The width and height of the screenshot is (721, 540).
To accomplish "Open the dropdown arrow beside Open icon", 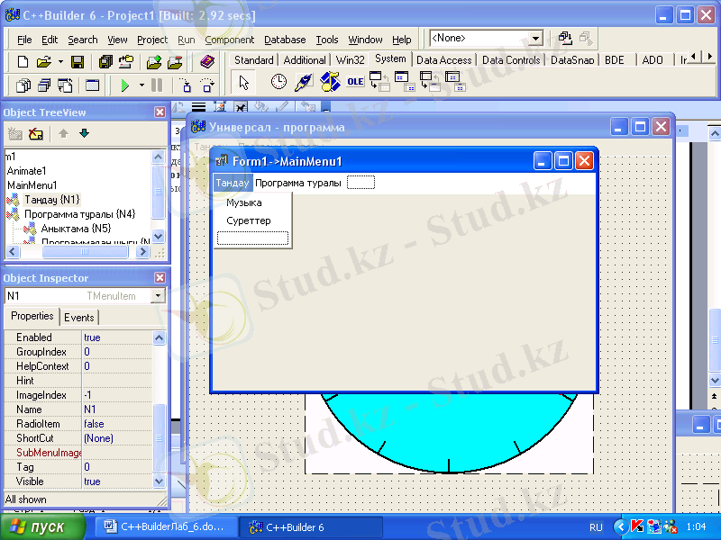I will tap(60, 62).
